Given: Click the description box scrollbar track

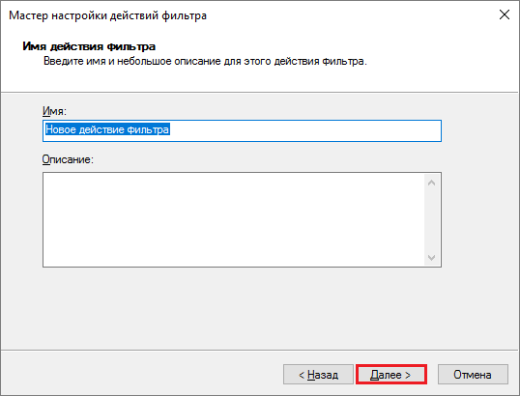Looking at the screenshot, I should point(431,219).
